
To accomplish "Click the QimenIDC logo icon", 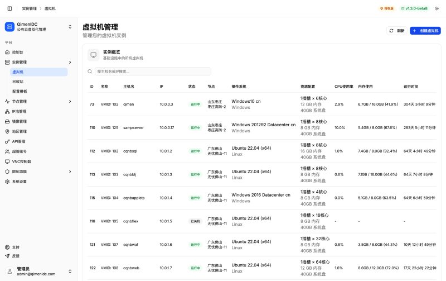I will click(x=9, y=27).
